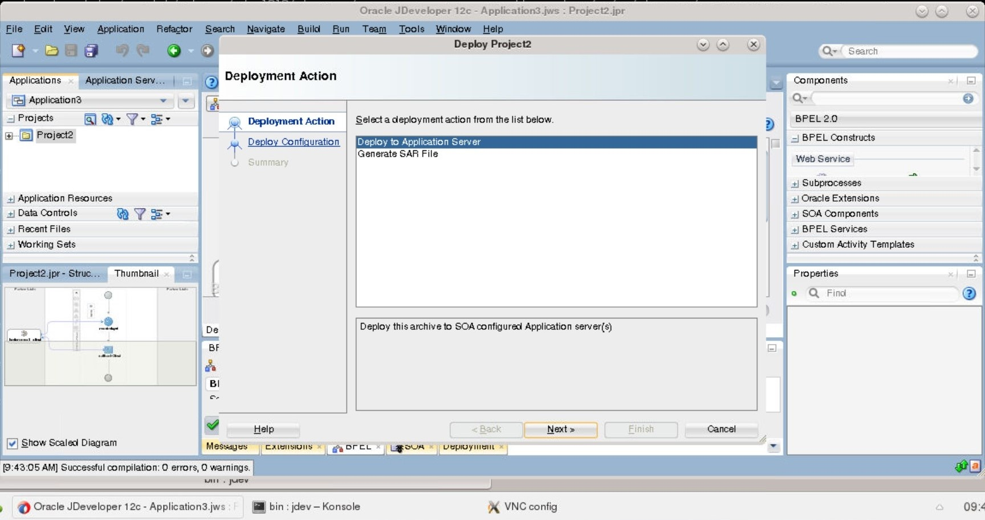Screen dimensions: 985x520
Task: Collapse the Projects section
Action: [10, 118]
